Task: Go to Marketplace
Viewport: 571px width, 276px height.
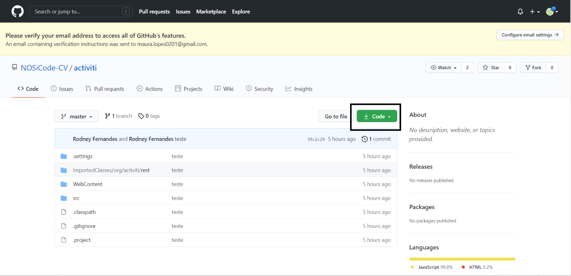Action: pyautogui.click(x=211, y=12)
